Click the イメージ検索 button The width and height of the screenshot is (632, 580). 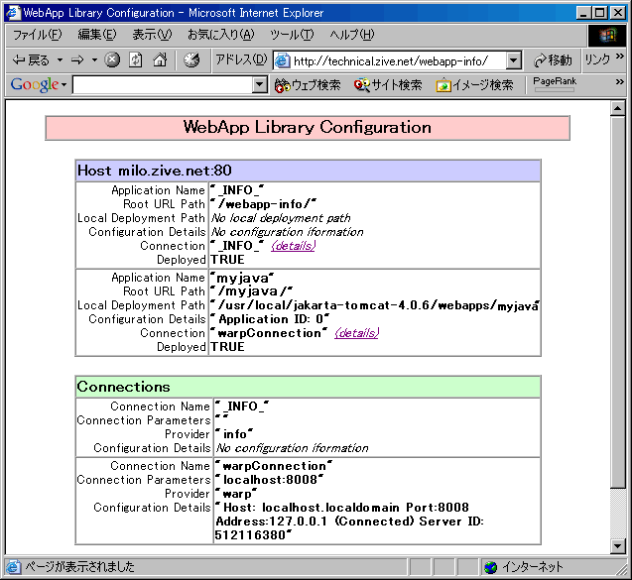tap(475, 85)
